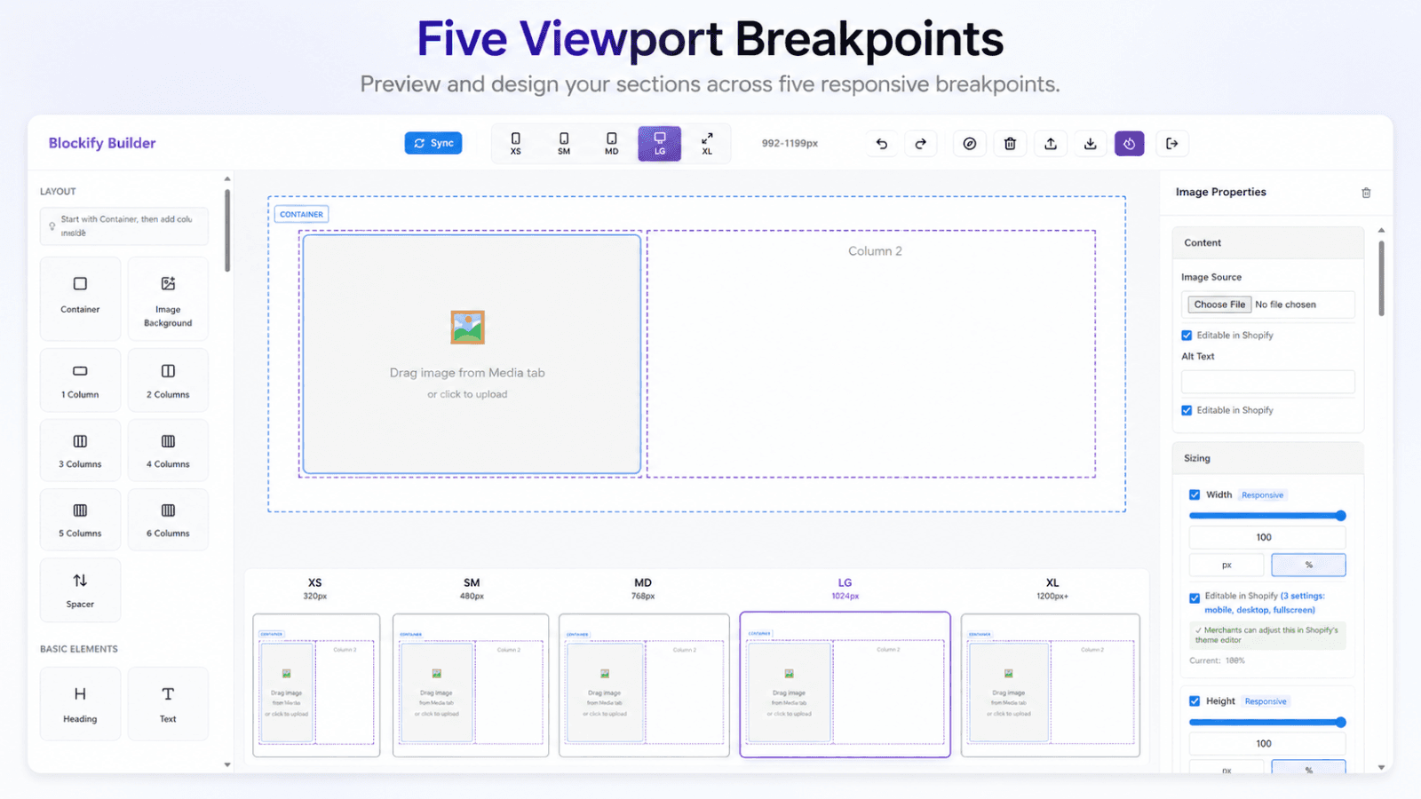Switch to MD viewport breakpoint
This screenshot has height=799, width=1421.
click(x=612, y=144)
